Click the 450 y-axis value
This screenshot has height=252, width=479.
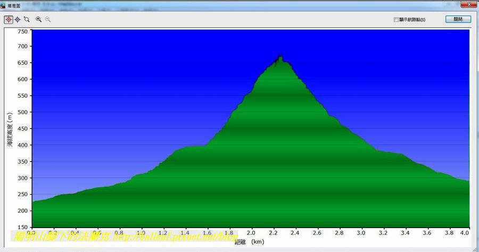[22, 129]
